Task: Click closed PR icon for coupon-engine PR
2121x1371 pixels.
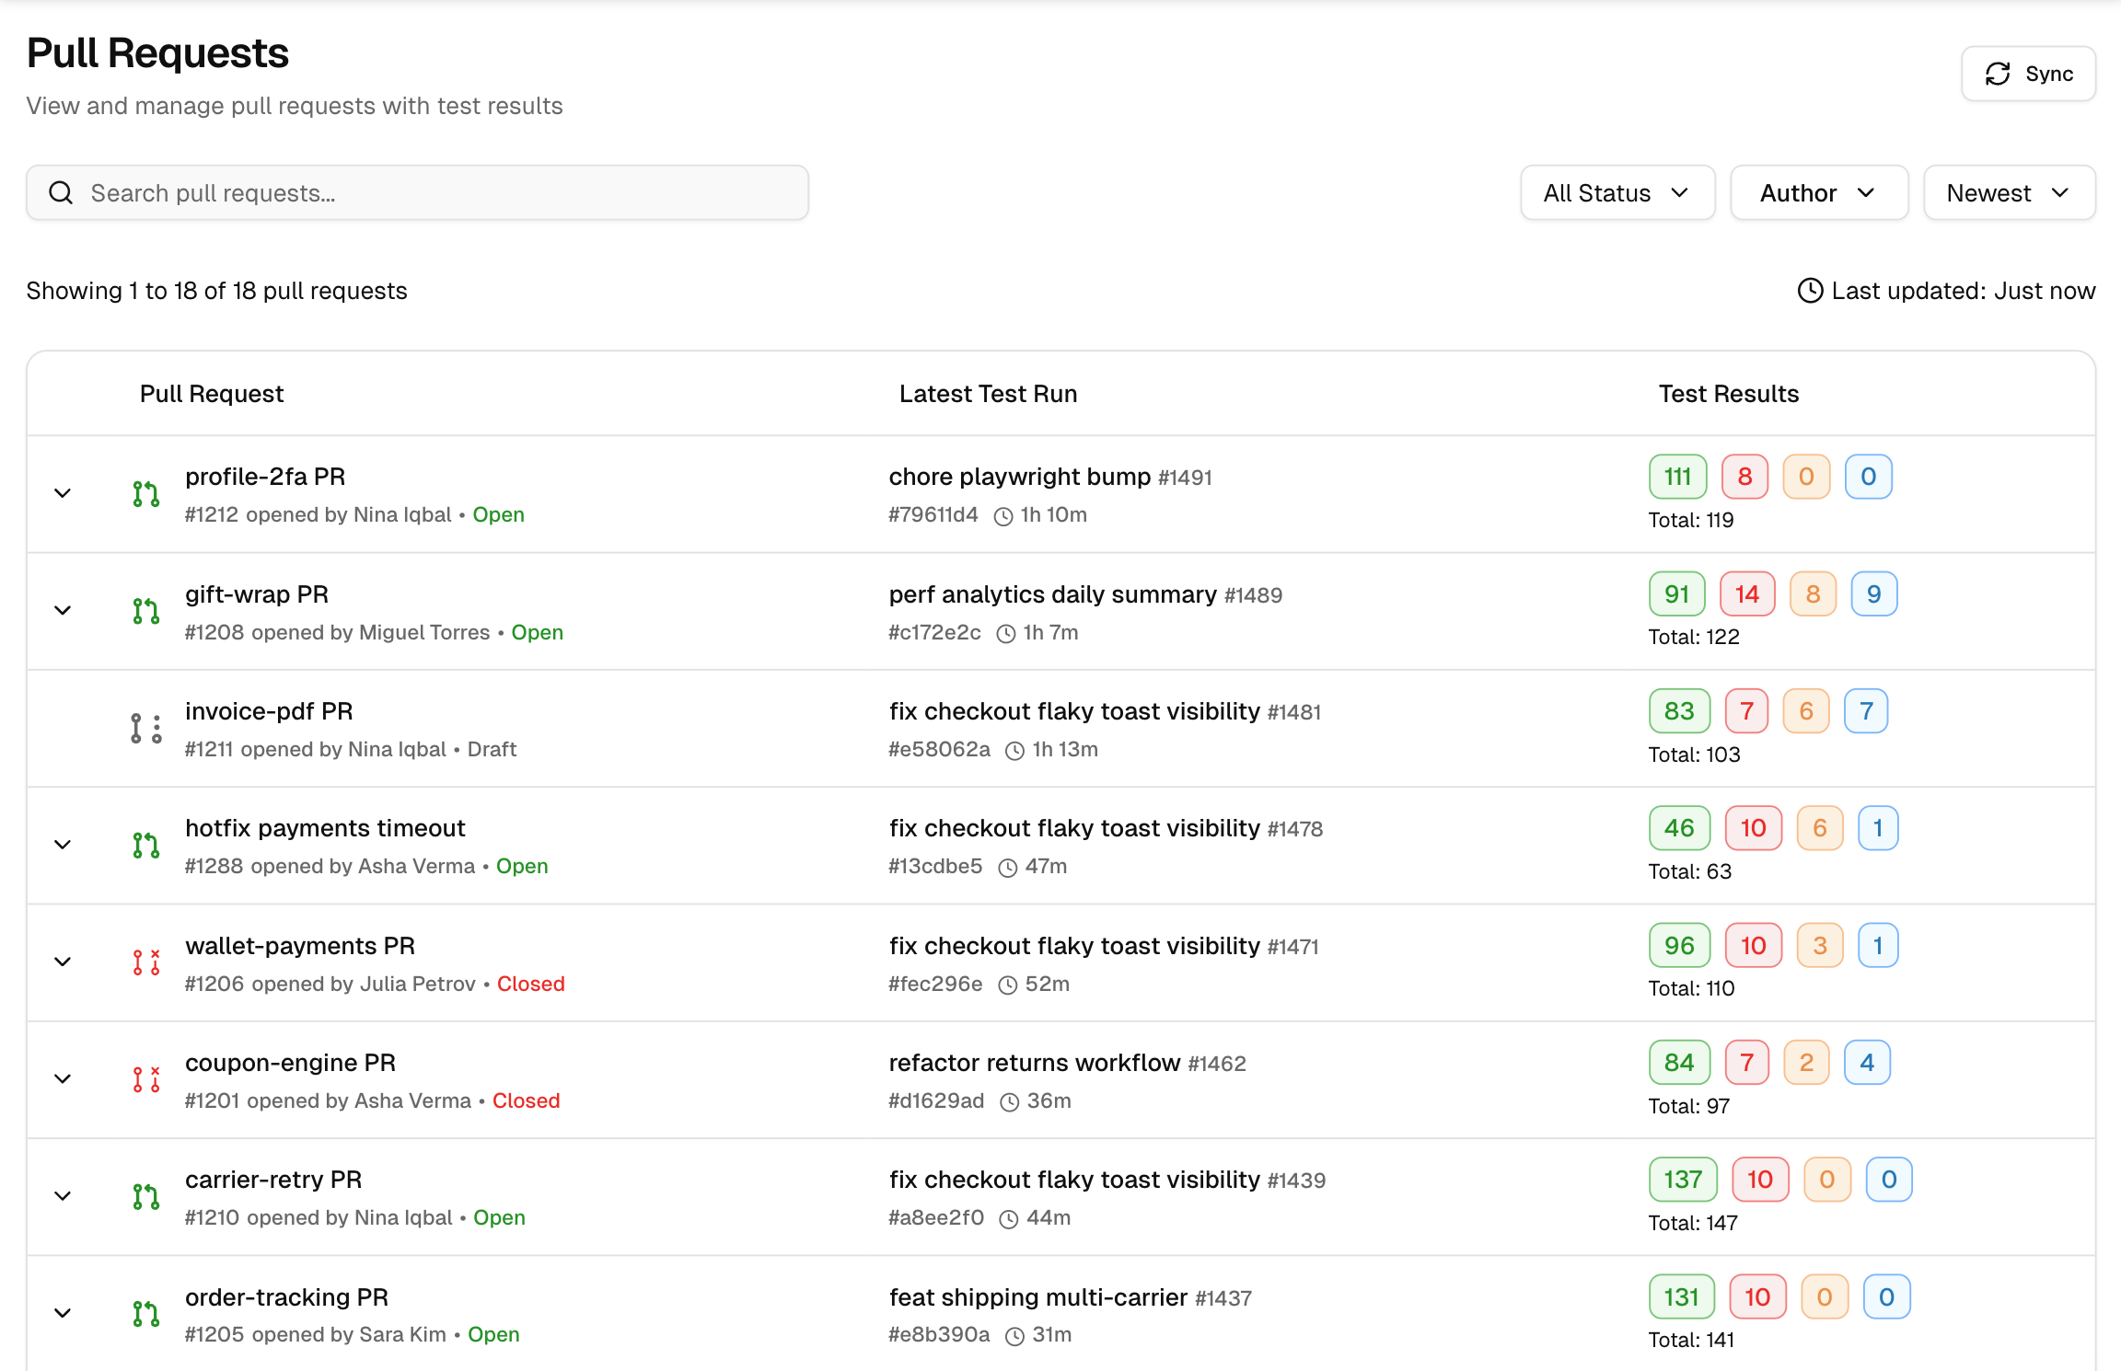Action: pyautogui.click(x=145, y=1079)
